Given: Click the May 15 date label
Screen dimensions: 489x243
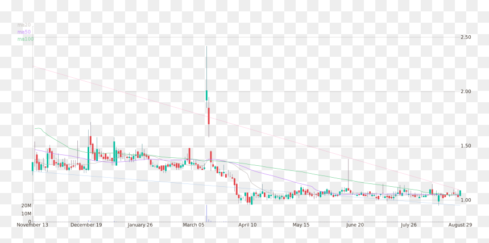Looking at the screenshot, I should point(301,225).
